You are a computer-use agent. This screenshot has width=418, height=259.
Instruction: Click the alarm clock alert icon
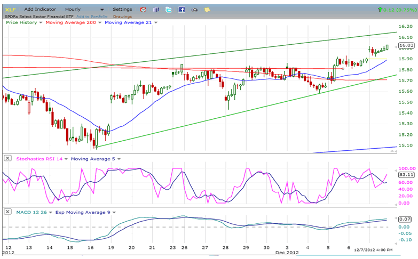pos(143,10)
